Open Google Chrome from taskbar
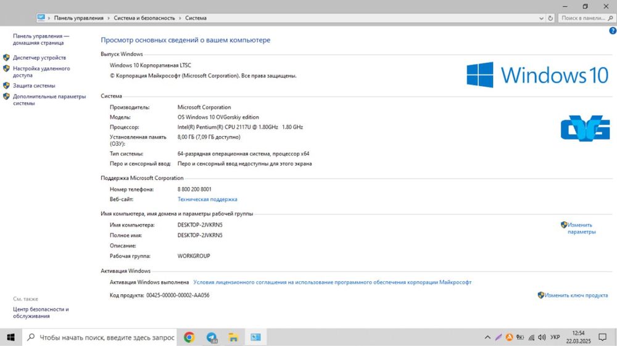Screen dimensions: 617x346 (189, 337)
